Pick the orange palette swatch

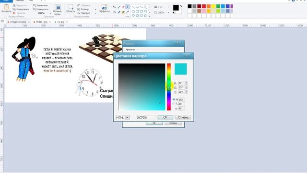coord(209,6)
